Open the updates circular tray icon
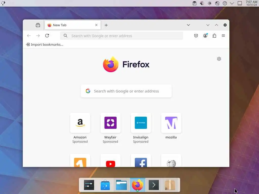Screen dimensions: 259x194 [x=225, y=3]
